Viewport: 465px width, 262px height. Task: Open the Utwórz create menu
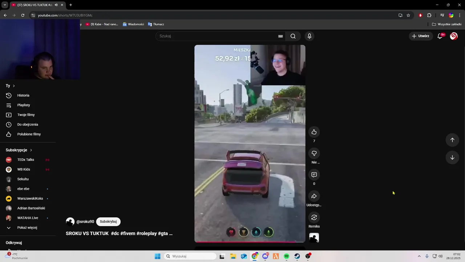[421, 36]
